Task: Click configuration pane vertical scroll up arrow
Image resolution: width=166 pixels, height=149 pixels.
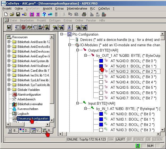Action: pos(162,34)
